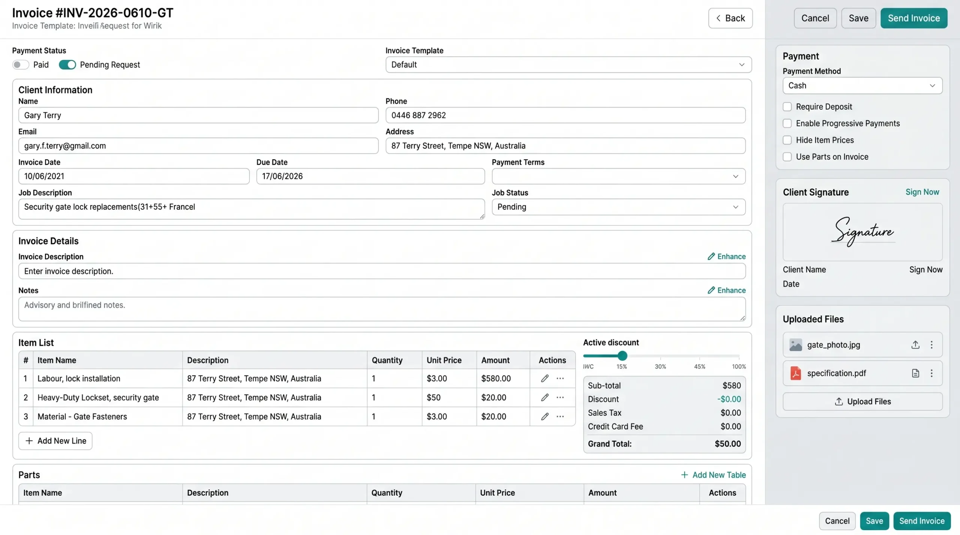Viewport: 960px width, 535px height.
Task: Check Use Parts on Invoice
Action: pos(787,157)
